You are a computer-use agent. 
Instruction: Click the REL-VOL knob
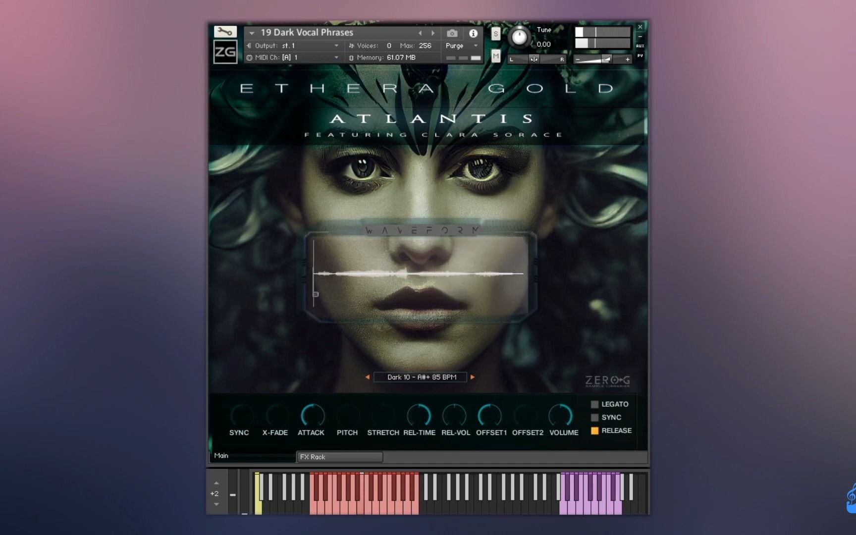[x=454, y=416]
